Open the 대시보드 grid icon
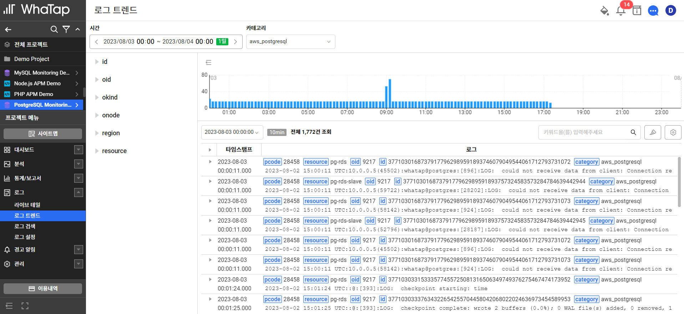Viewport: 684px width, 314px height. (x=7, y=150)
